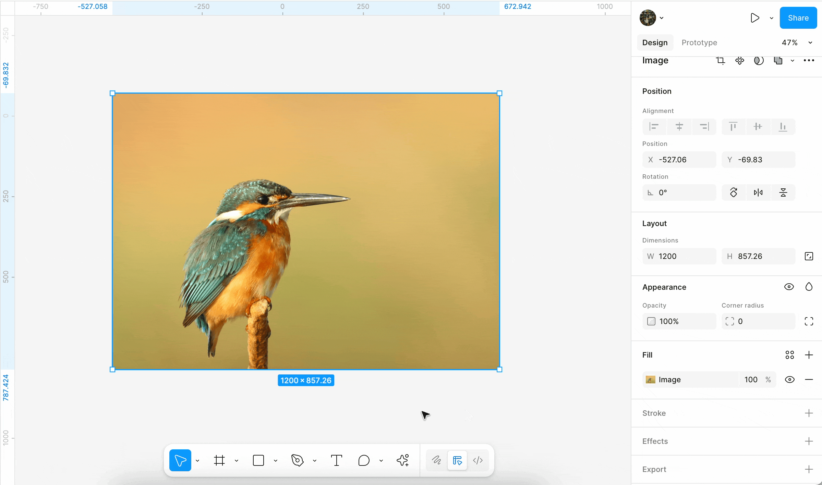The width and height of the screenshot is (822, 485).
Task: Add an export setting
Action: click(x=809, y=469)
